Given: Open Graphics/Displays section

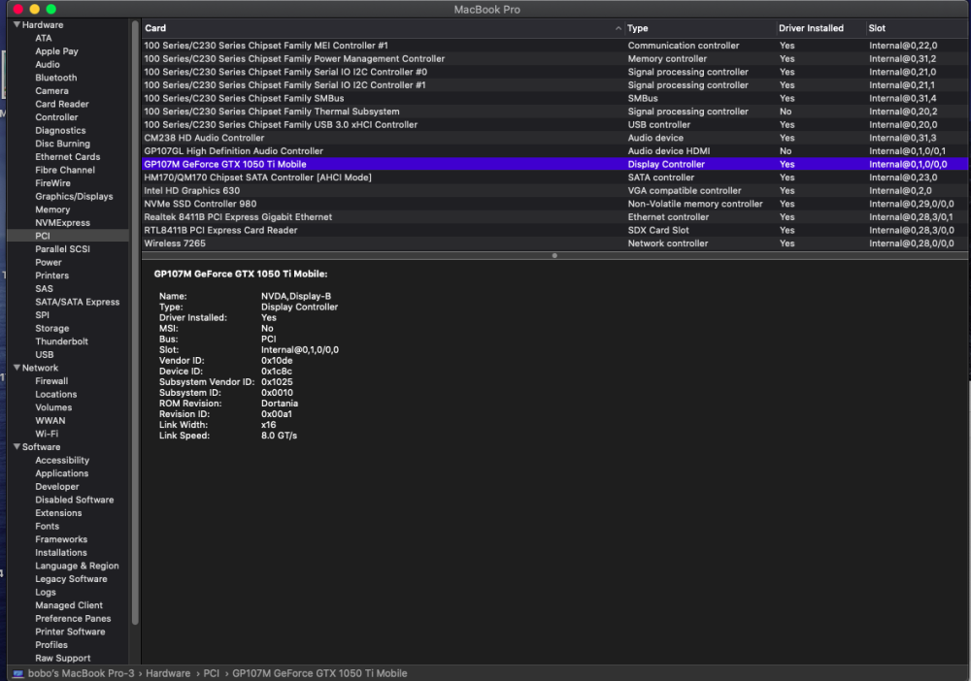Looking at the screenshot, I should click(x=74, y=196).
